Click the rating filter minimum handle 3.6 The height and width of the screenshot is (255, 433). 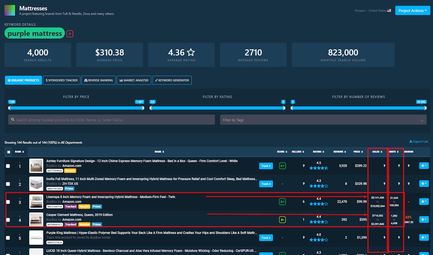coord(151,108)
